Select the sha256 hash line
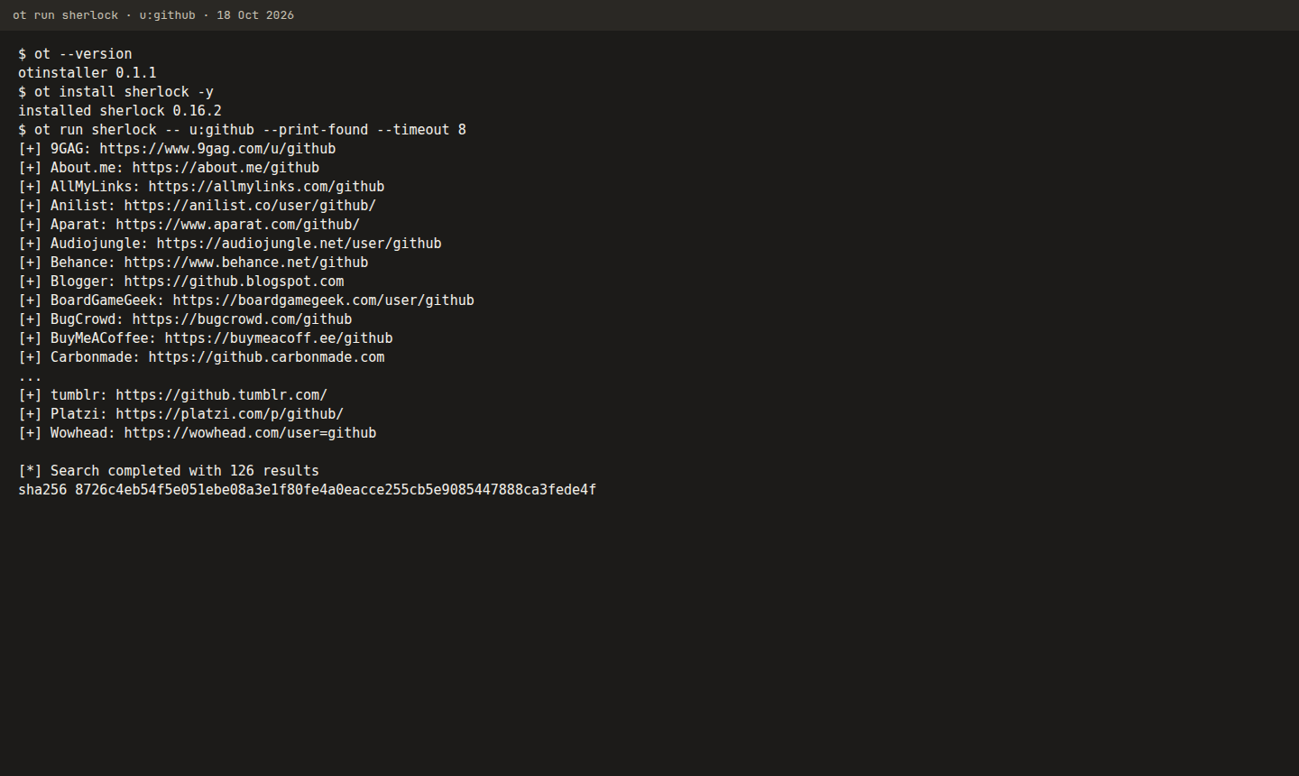 [x=307, y=490]
